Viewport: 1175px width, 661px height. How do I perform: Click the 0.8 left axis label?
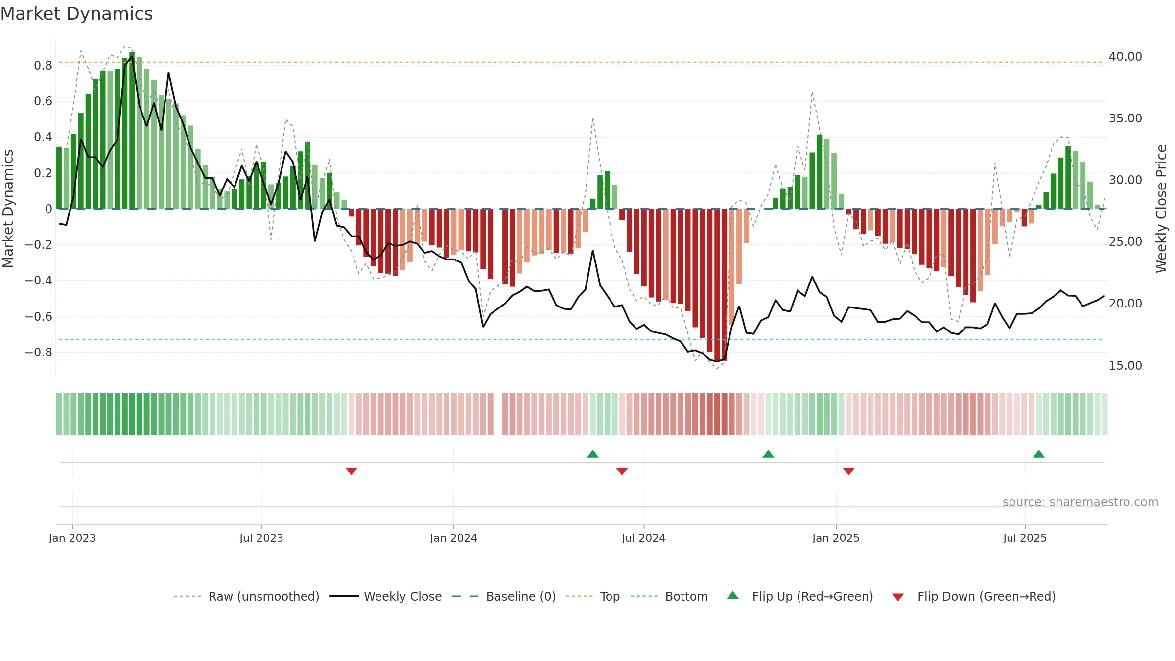[43, 66]
